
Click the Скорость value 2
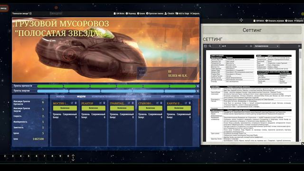[x=43, y=116]
